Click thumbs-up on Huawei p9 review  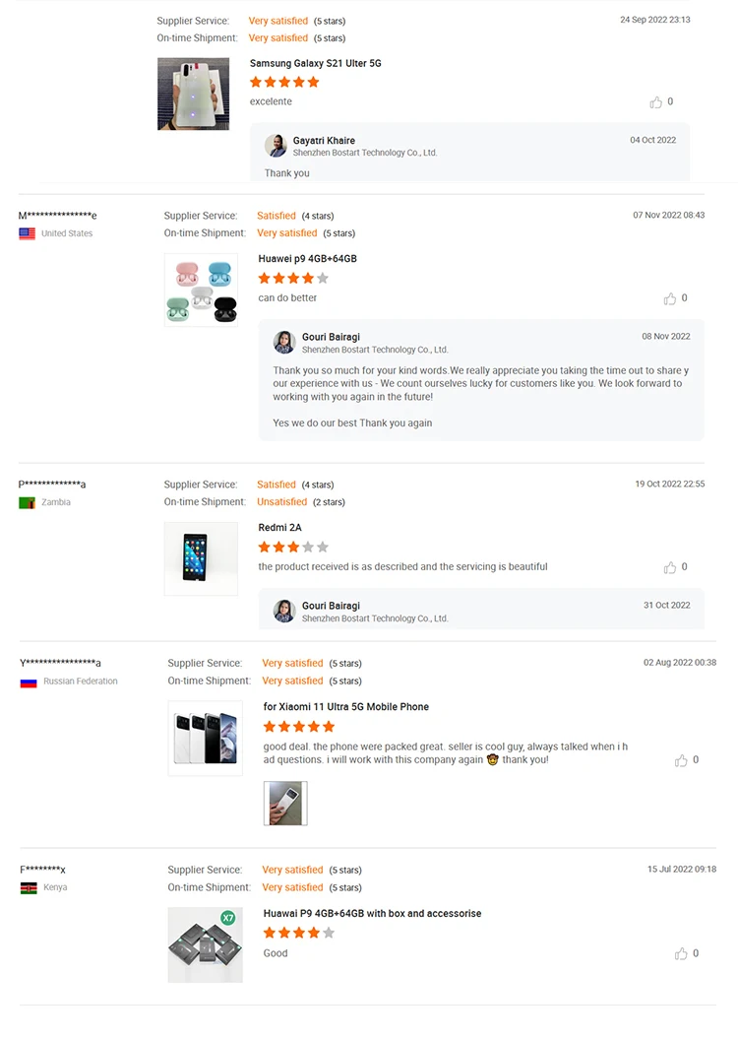(670, 298)
